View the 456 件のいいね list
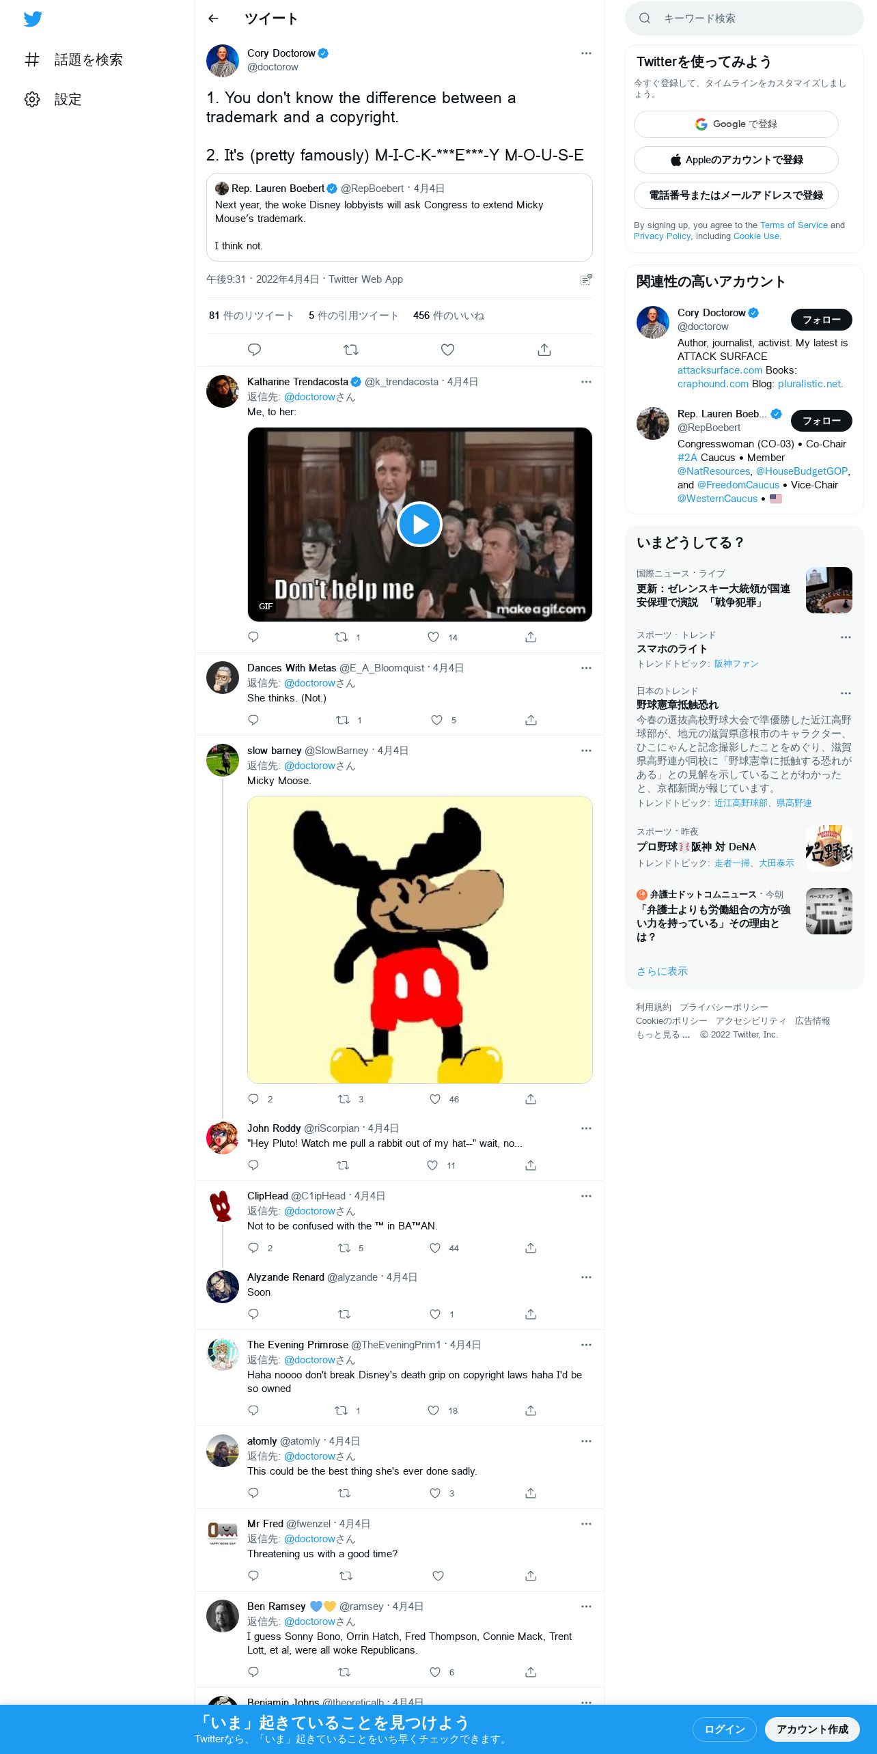Screen dimensions: 877x1754 (449, 316)
